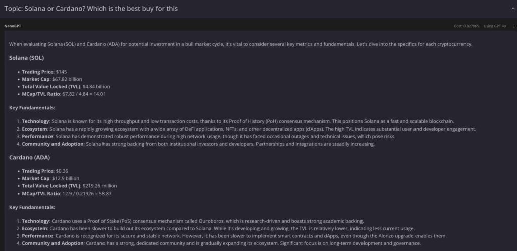This screenshot has width=517, height=251.
Task: Open the three-dot message options menu
Action: point(513,26)
